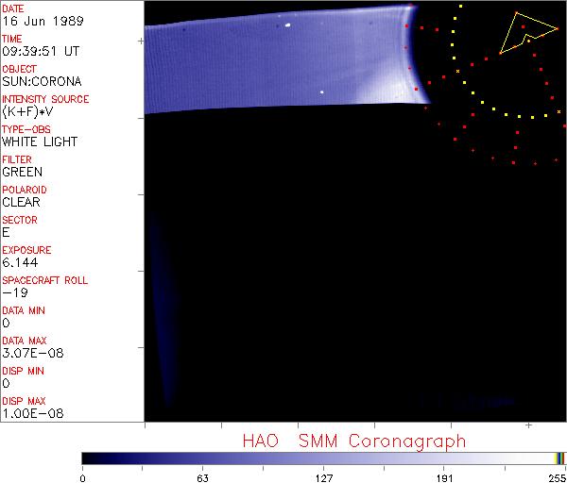Click the 191 tick label on the color bar
567x483 pixels.
tap(444, 478)
